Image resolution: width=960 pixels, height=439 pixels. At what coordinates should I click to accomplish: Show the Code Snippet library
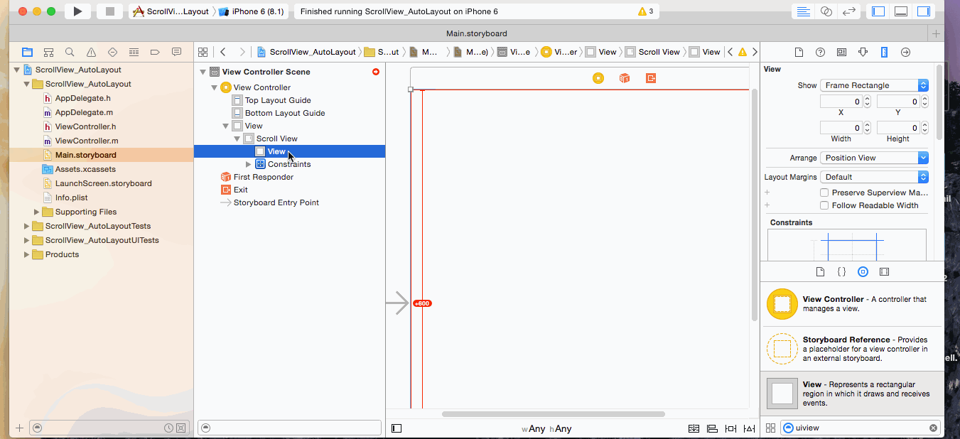click(x=841, y=272)
